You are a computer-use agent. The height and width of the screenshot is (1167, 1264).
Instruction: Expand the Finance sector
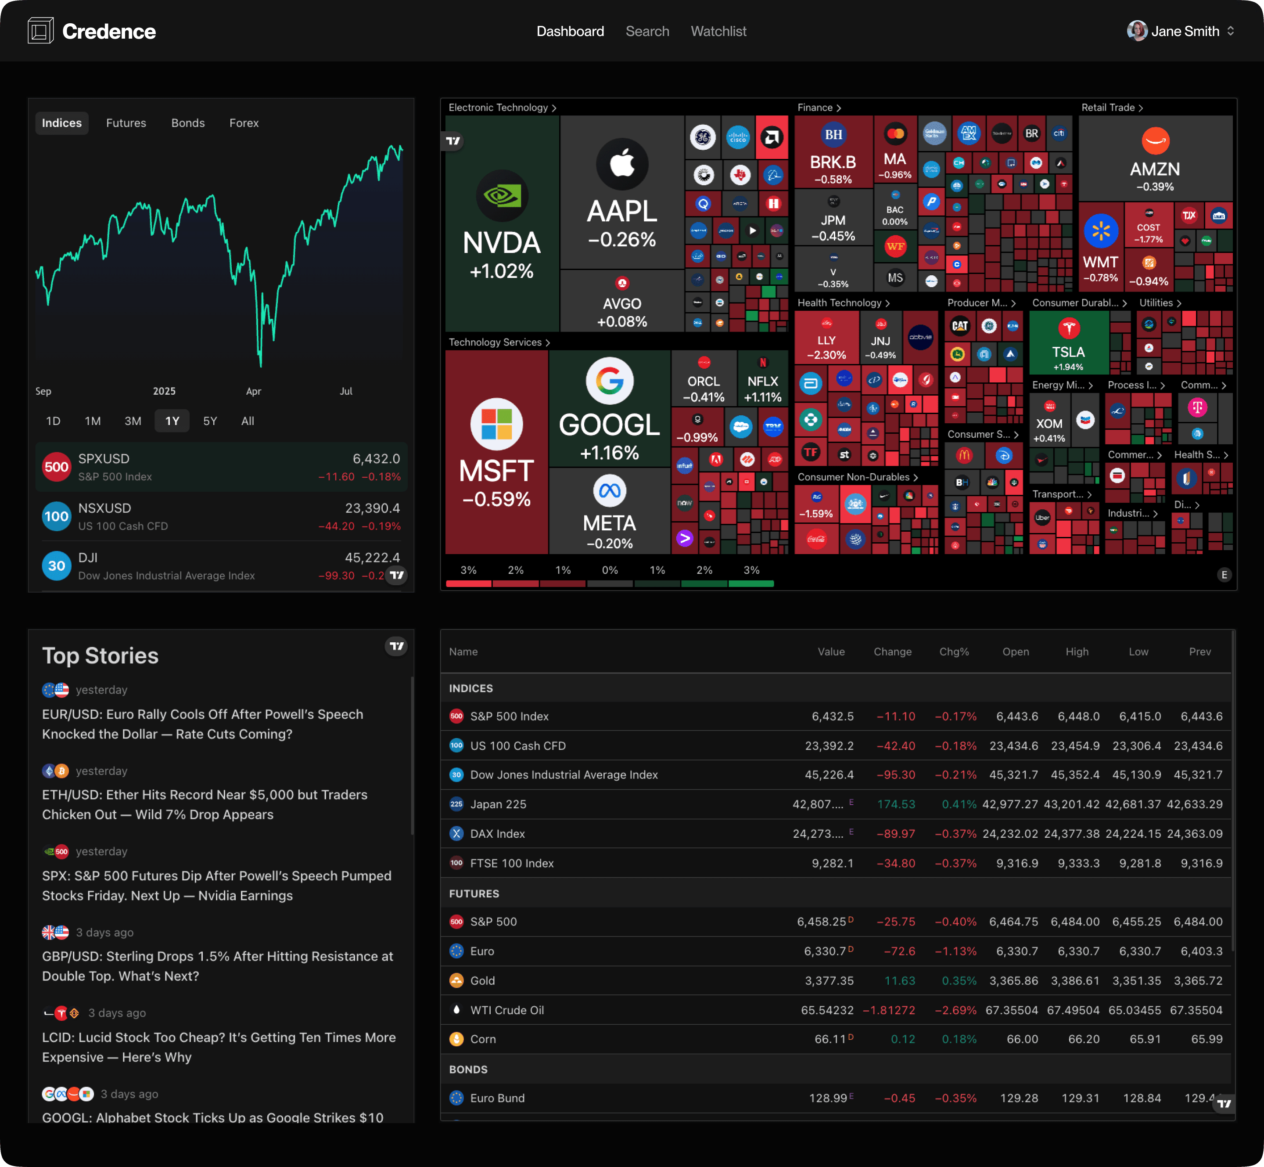click(819, 108)
